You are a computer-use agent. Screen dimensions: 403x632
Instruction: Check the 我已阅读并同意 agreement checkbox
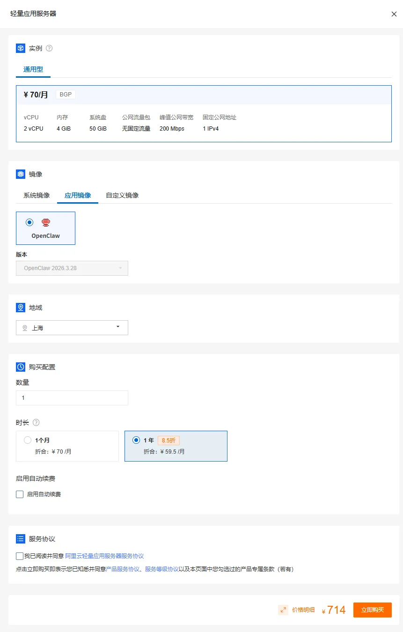coord(20,556)
